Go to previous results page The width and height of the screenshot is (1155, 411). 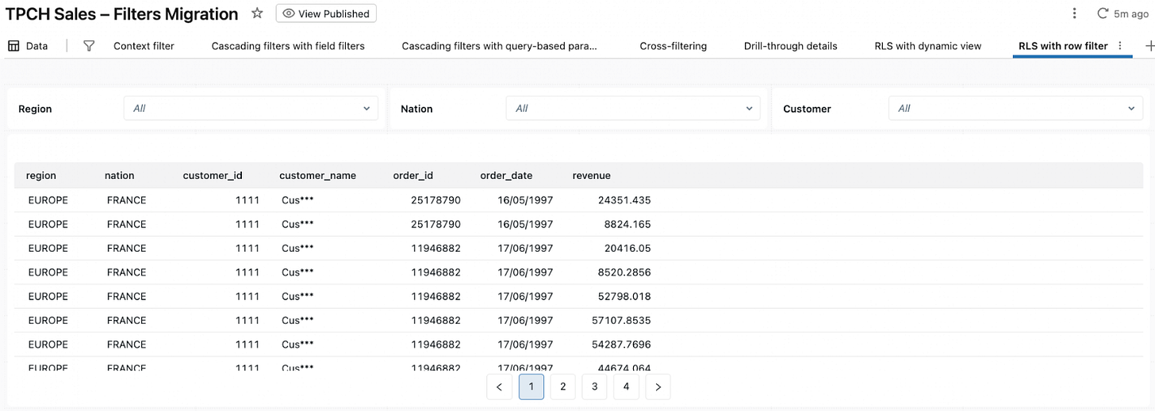pos(499,386)
